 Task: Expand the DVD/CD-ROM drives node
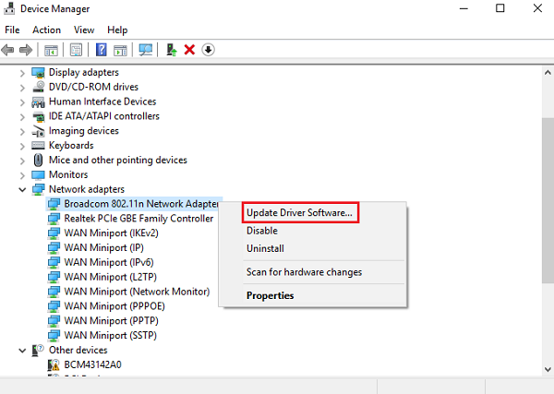click(22, 88)
